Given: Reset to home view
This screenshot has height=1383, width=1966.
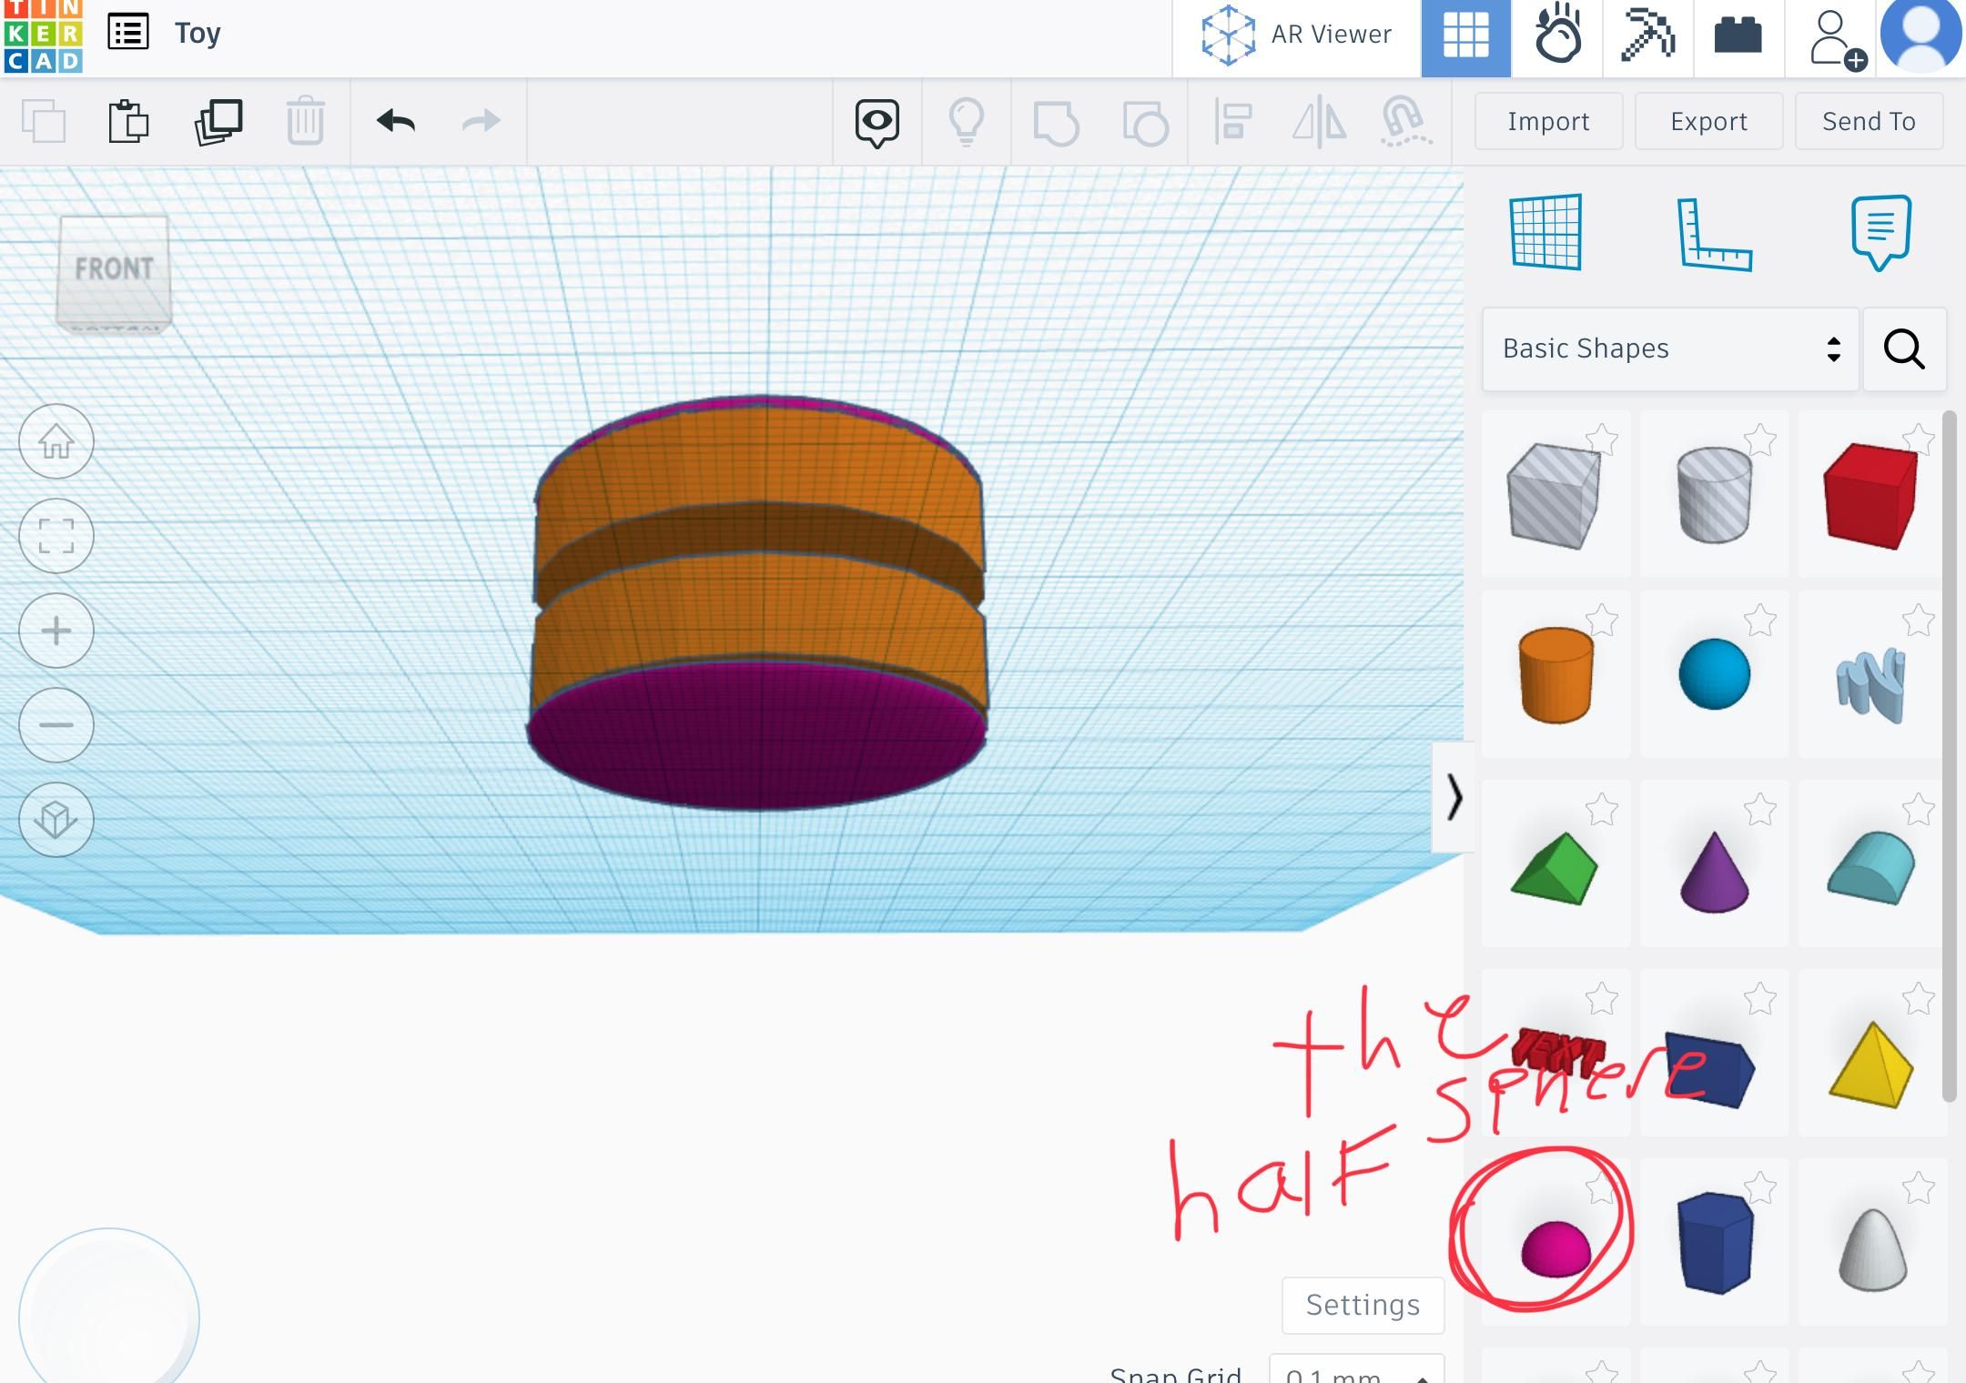Looking at the screenshot, I should (x=56, y=441).
